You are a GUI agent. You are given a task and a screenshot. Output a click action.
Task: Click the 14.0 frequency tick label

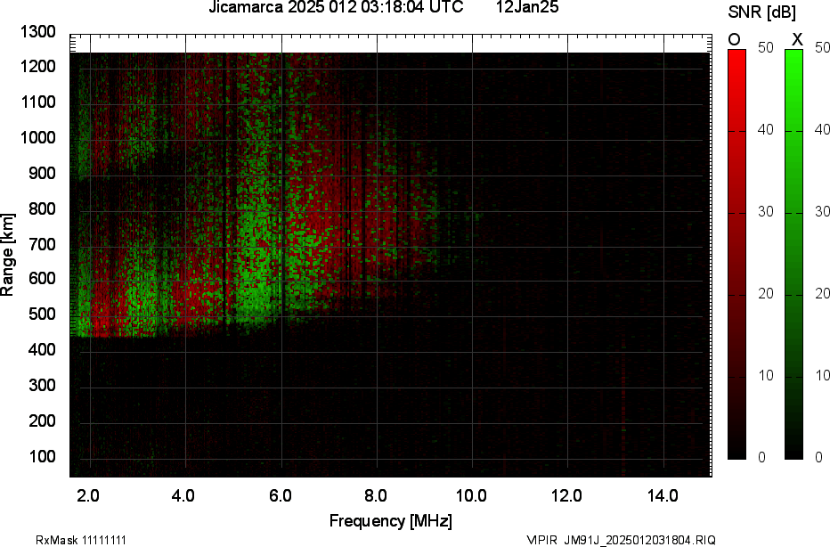[x=663, y=495]
